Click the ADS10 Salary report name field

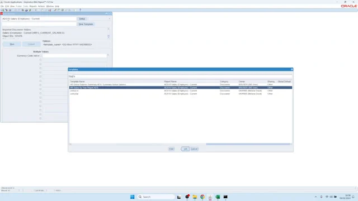pyautogui.click(x=39, y=18)
